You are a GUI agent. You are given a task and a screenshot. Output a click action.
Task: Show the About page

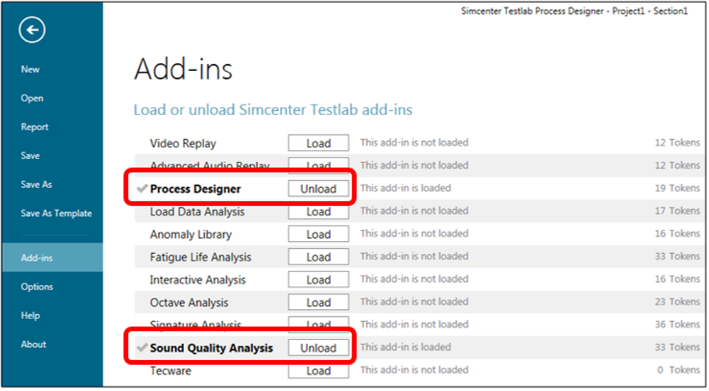pyautogui.click(x=33, y=344)
